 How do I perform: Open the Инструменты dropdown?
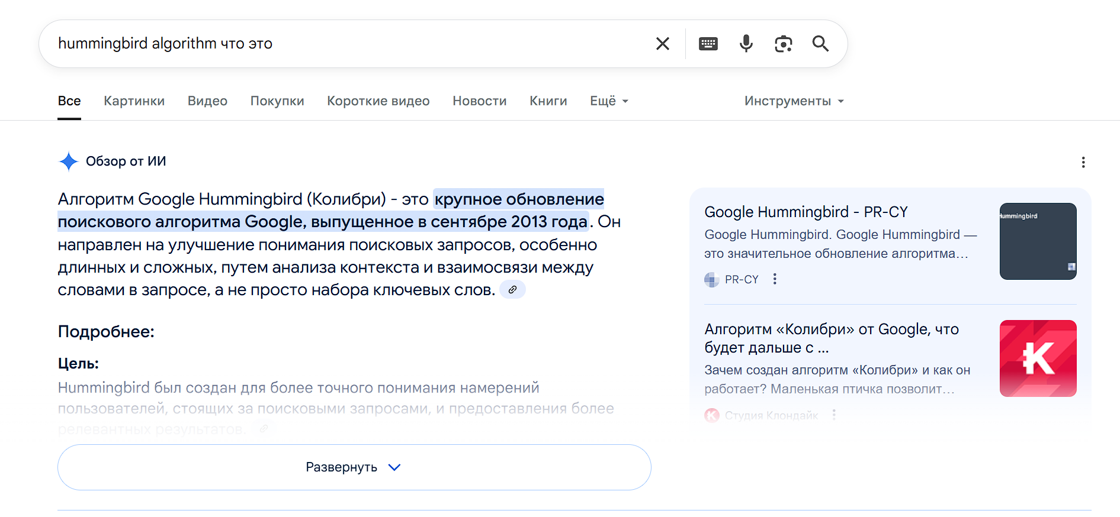pyautogui.click(x=794, y=101)
